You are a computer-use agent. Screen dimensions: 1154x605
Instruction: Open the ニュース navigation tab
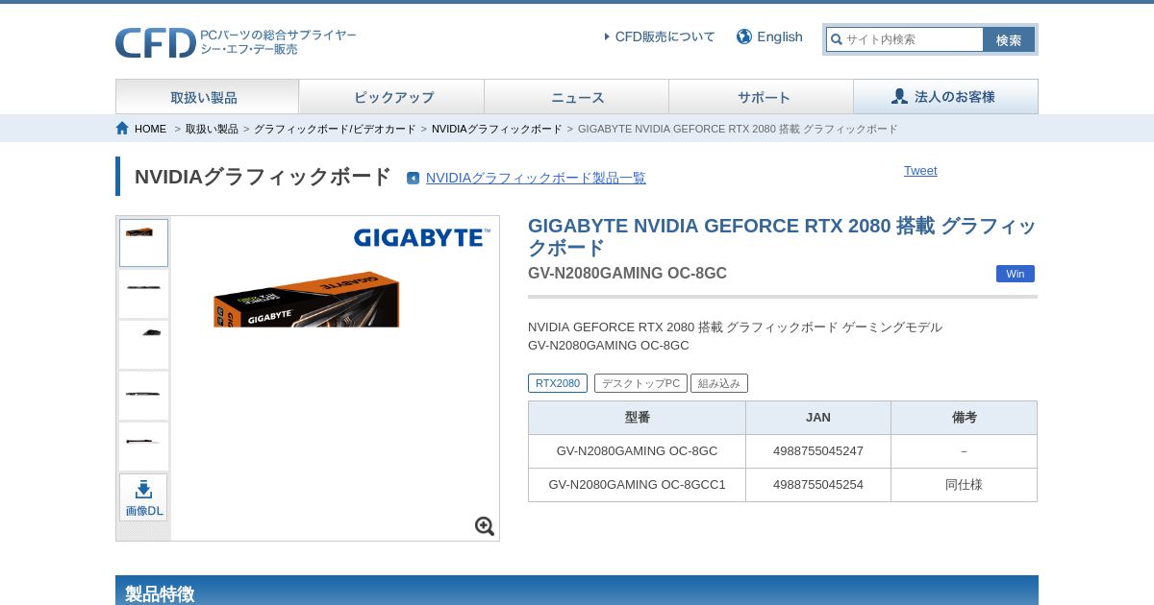(x=576, y=97)
